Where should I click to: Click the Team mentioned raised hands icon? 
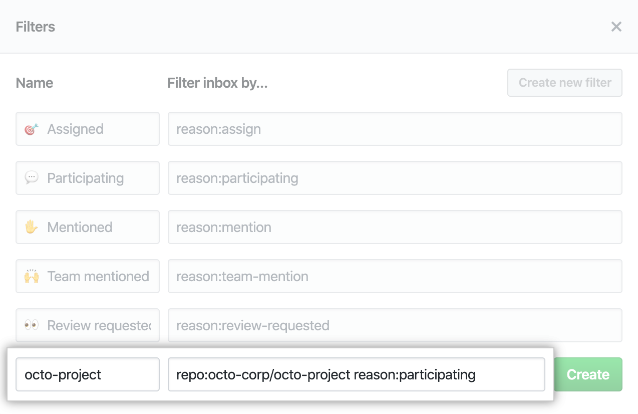pyautogui.click(x=32, y=276)
